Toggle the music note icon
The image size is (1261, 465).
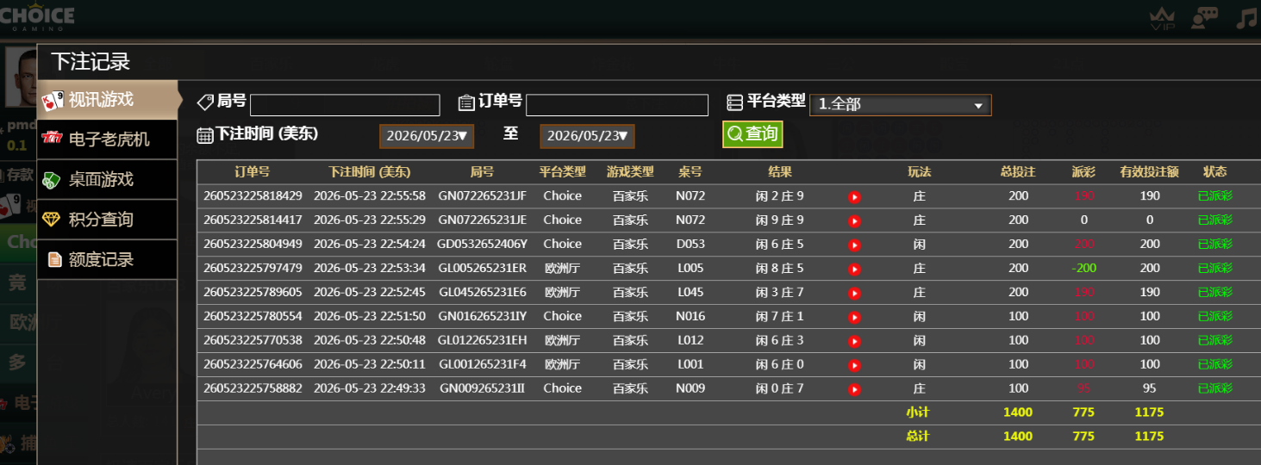[x=1247, y=18]
